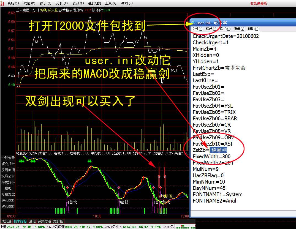Click the 涨停价 7.07 value
This screenshot has width=296, height=229.
click(x=88, y=10)
